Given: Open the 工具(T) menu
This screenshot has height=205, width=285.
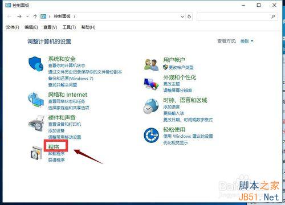Looking at the screenshot, I should coord(69,27).
